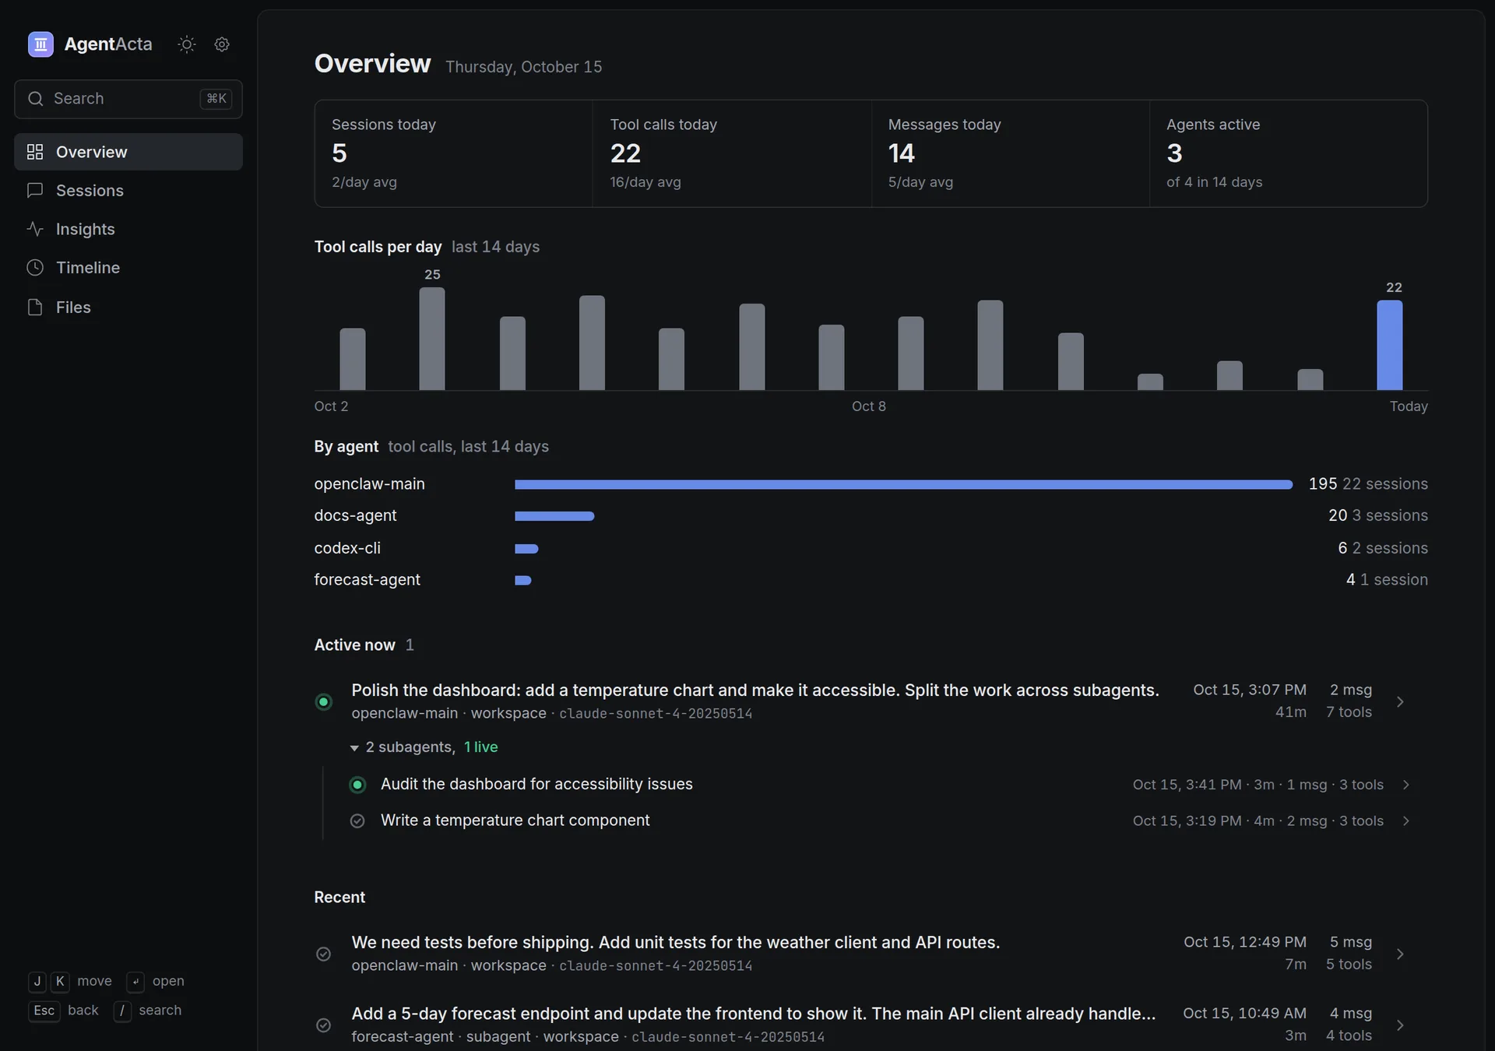Click the Oct 8 axis label
Image resolution: width=1495 pixels, height=1051 pixels.
[x=868, y=406]
